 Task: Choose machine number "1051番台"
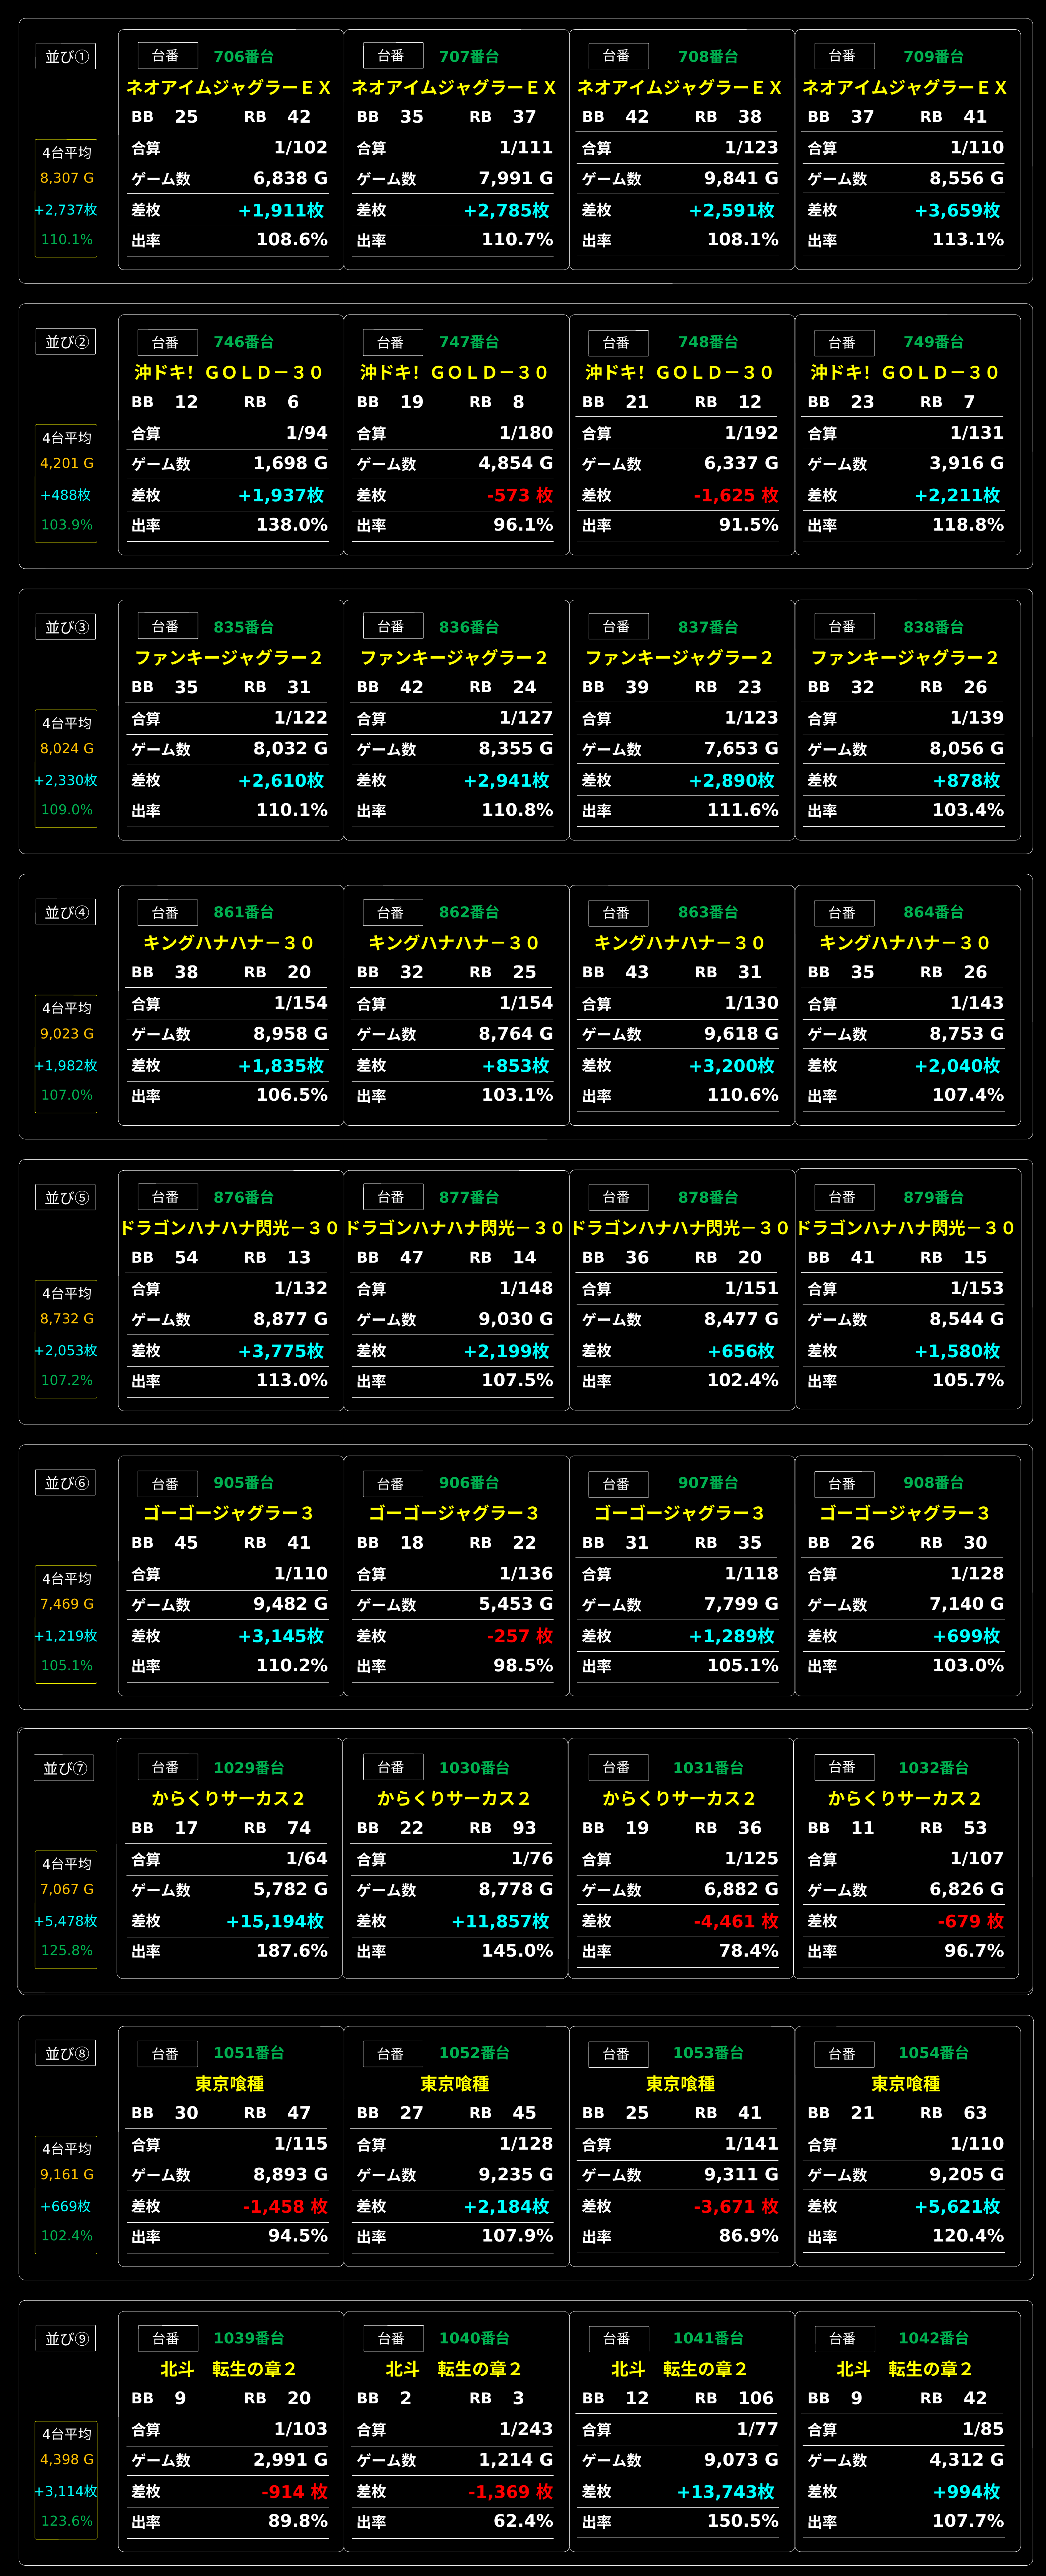tap(249, 2053)
